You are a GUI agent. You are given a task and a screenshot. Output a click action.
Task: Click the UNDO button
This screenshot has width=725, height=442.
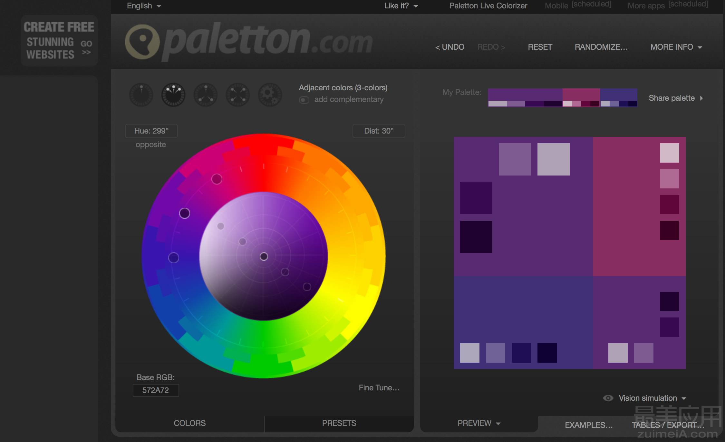[450, 47]
